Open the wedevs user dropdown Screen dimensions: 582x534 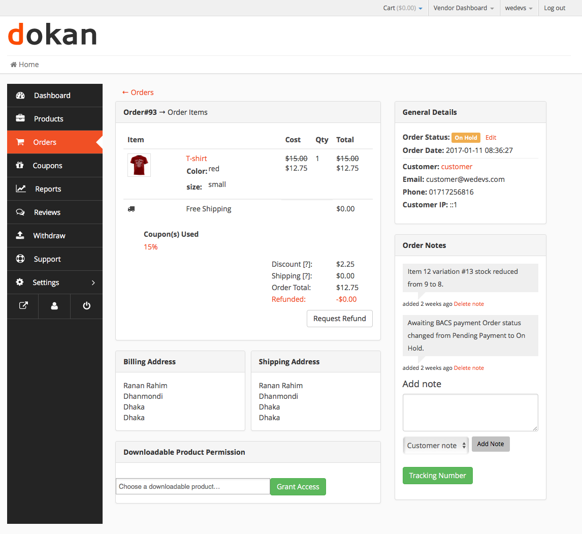[x=519, y=8]
